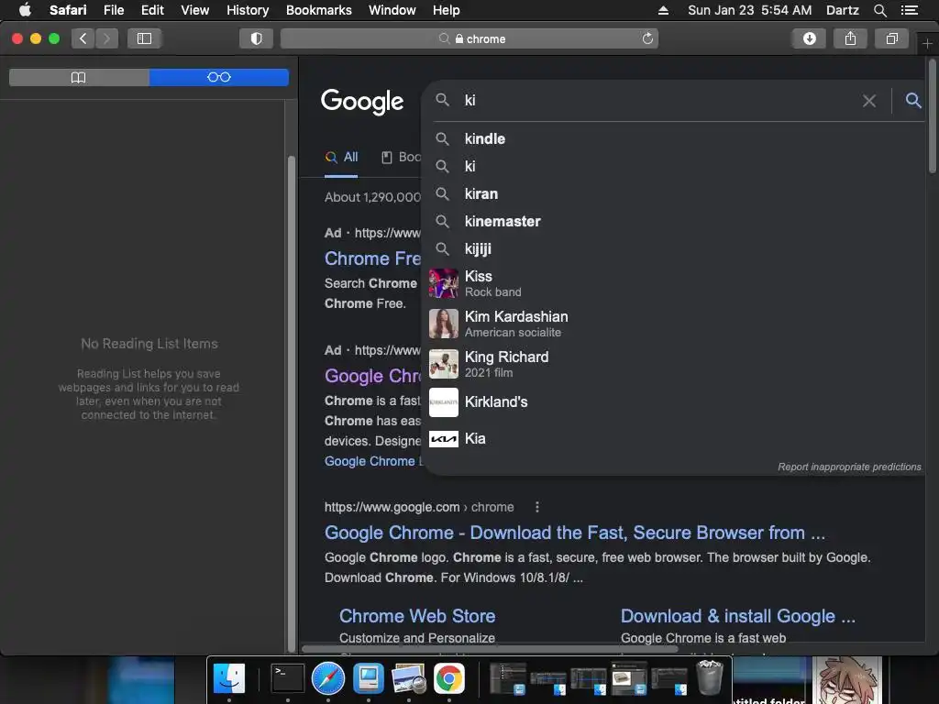
Task: Select the All results tab
Action: (341, 158)
